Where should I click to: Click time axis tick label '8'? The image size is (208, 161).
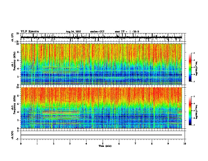pos(152,144)
